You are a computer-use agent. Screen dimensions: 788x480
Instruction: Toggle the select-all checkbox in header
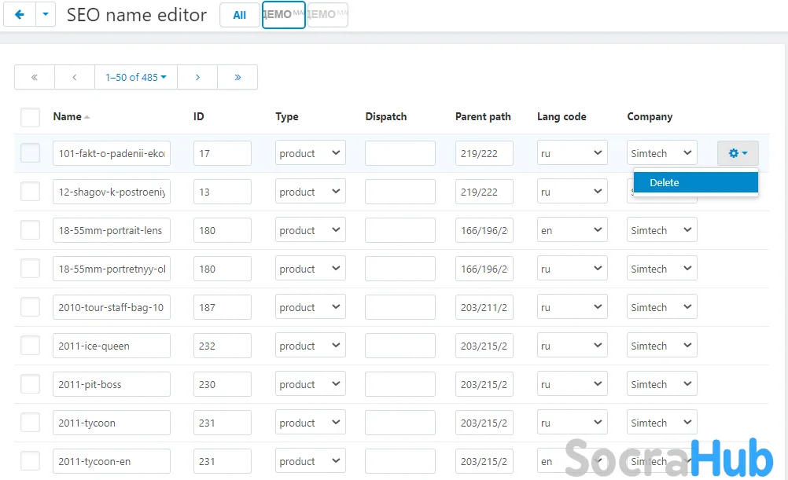click(x=30, y=117)
